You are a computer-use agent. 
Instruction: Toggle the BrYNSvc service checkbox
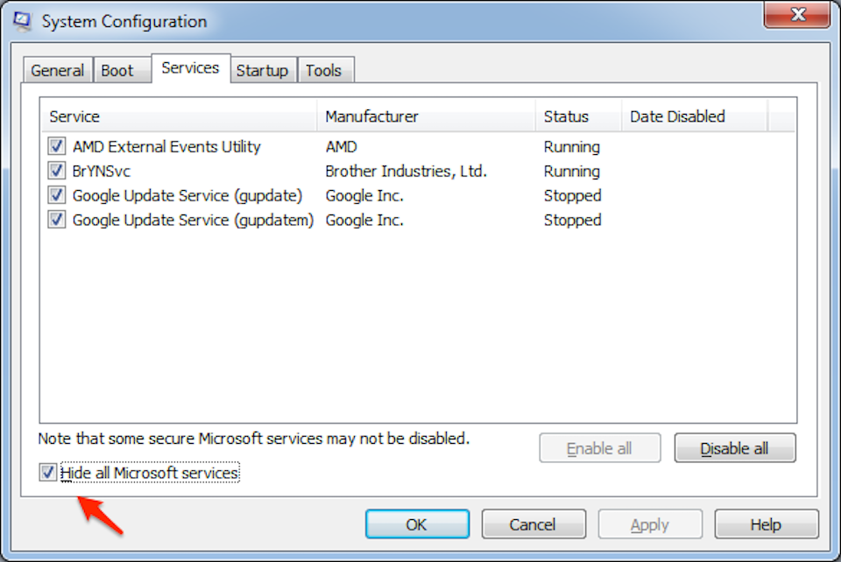(57, 172)
